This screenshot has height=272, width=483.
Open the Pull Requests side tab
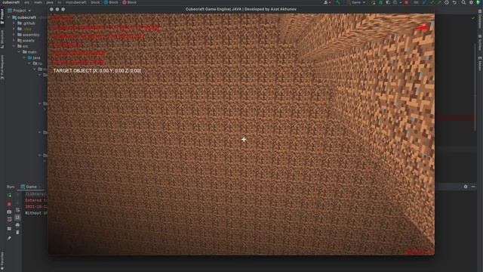(2, 67)
